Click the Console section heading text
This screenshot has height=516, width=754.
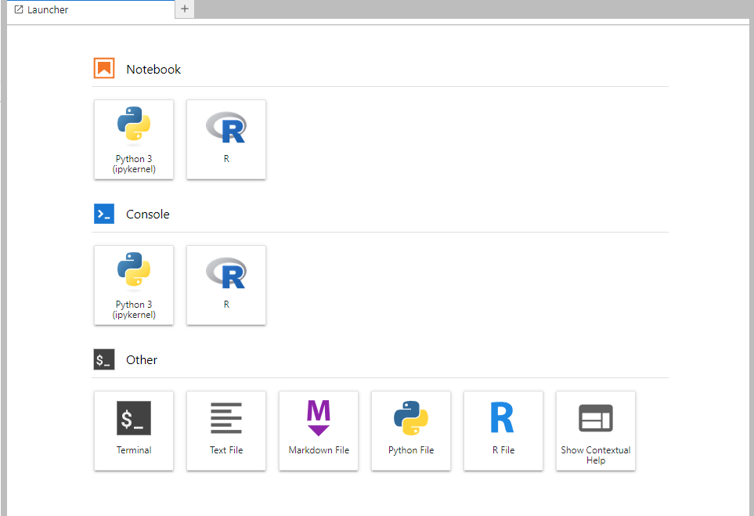coord(148,214)
